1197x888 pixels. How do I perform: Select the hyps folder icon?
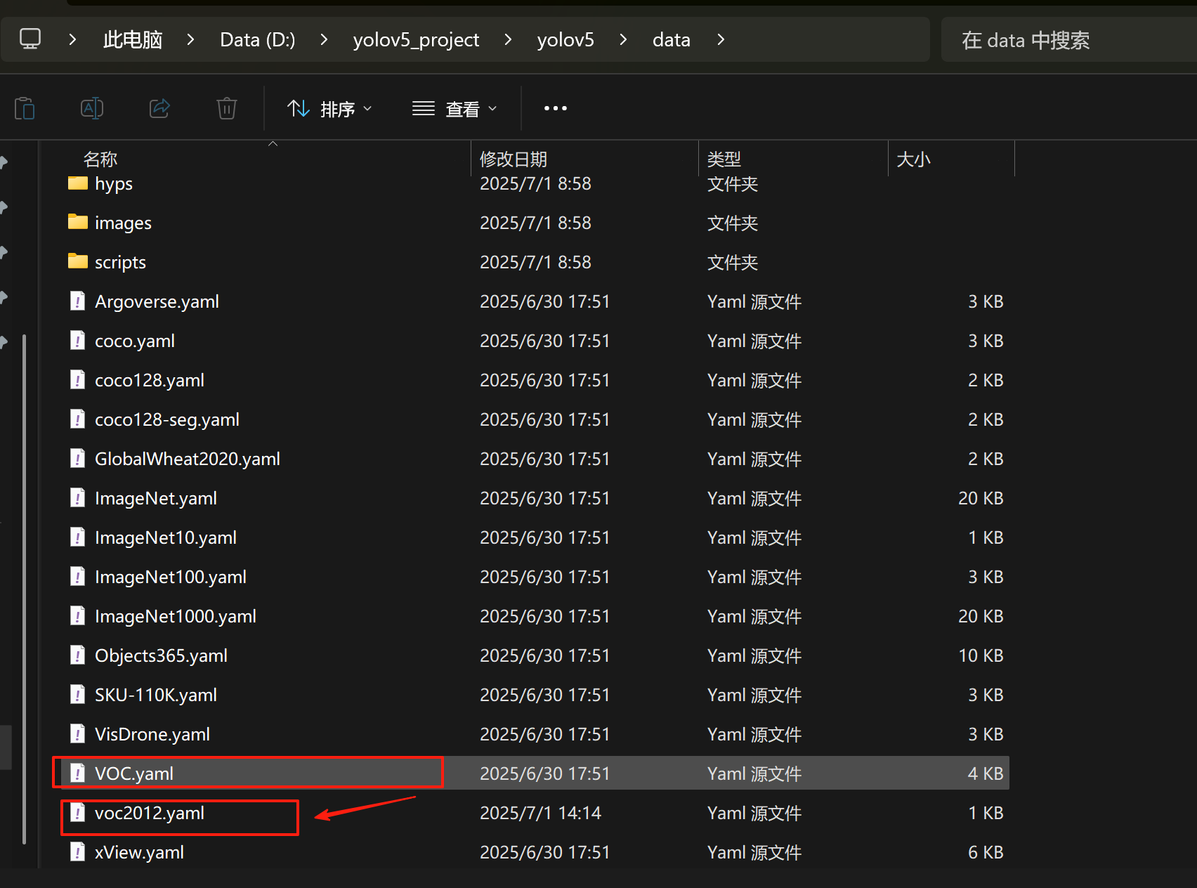click(78, 183)
